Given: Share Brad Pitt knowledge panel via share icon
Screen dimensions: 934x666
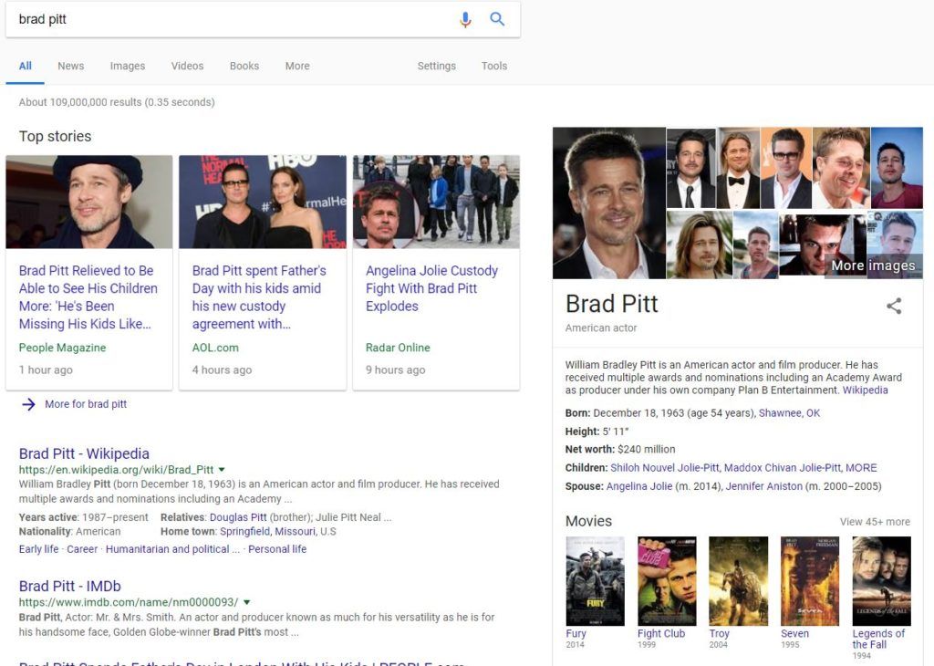Looking at the screenshot, I should (894, 306).
